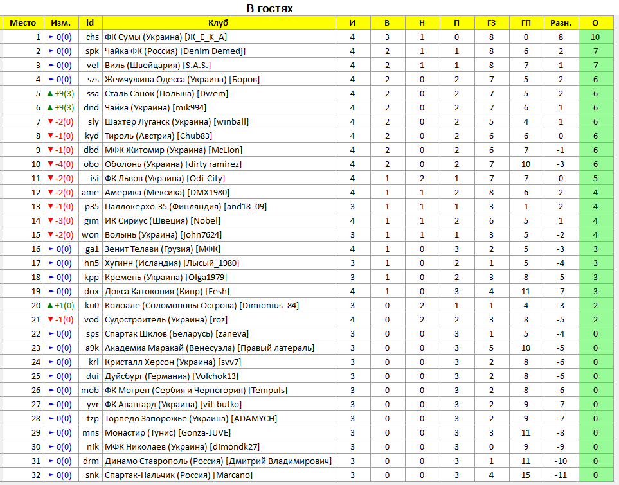Select the cell 'Кристалл Херсон (Украина) [svv7]'

click(x=219, y=362)
